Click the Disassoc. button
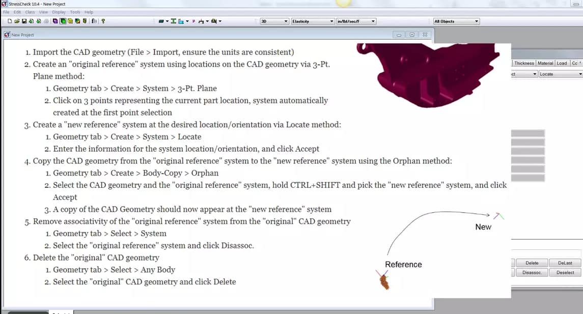The image size is (583, 314). tap(532, 272)
